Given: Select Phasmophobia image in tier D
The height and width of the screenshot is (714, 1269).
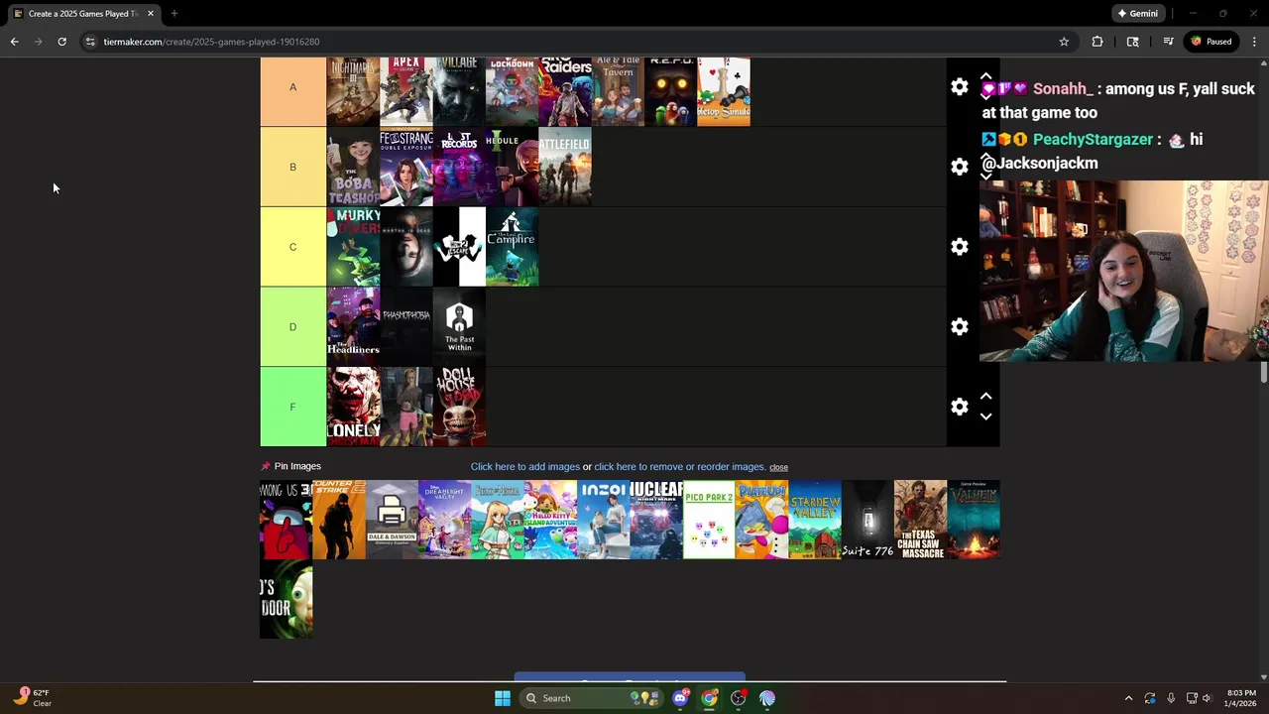Looking at the screenshot, I should [406, 326].
